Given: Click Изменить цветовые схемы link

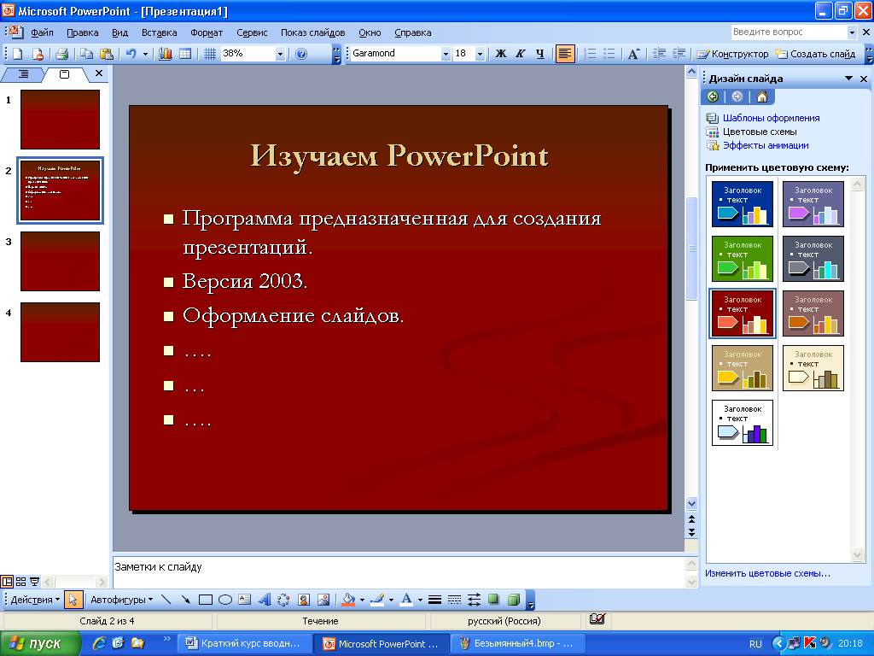Looking at the screenshot, I should click(x=767, y=573).
